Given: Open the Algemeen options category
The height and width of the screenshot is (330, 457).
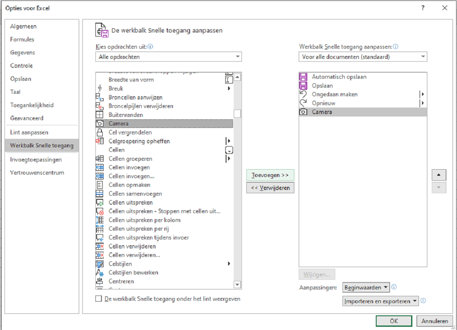Looking at the screenshot, I should coord(42,26).
